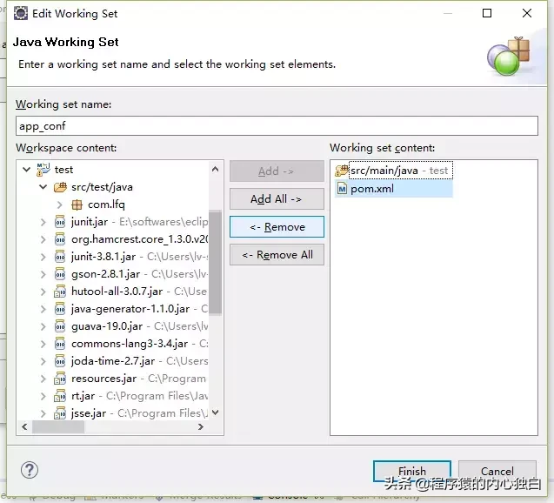Expand the junit.jar entry
Viewport: 554px width, 503px height.
[43, 222]
